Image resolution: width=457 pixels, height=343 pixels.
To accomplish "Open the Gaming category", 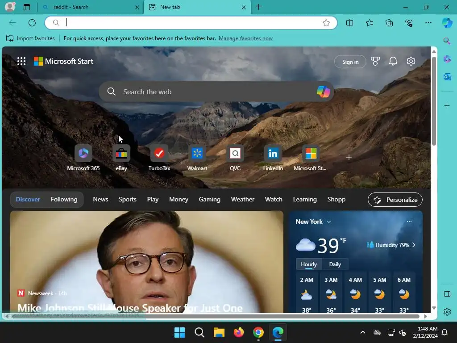I will coord(210,200).
